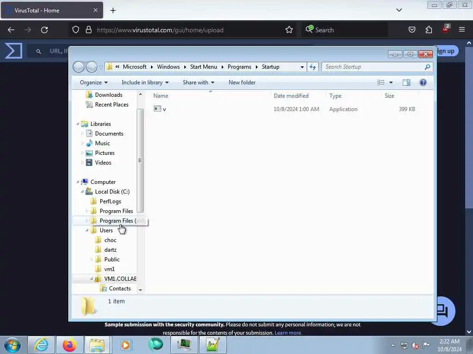Select Windows in the breadcrumb path
Screen dimensions: 473x354
coord(168,67)
